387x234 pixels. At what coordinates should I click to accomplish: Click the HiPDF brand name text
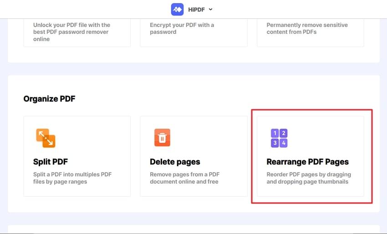pos(197,10)
